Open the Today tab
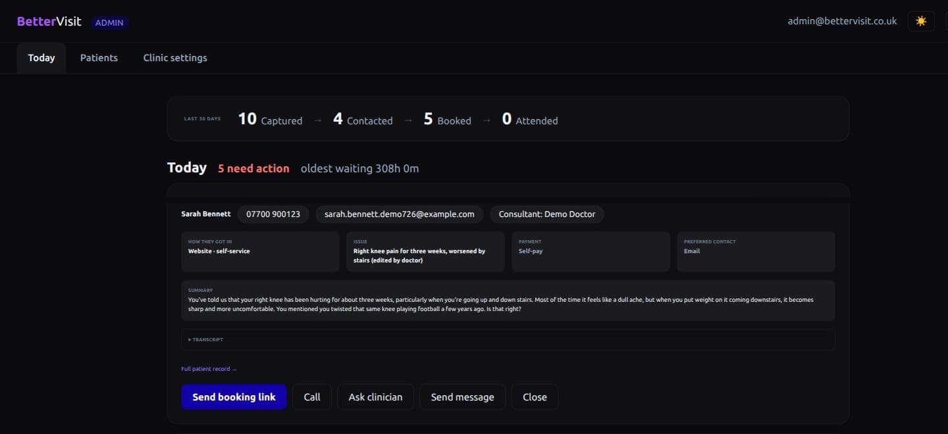Image resolution: width=948 pixels, height=434 pixels. click(41, 58)
